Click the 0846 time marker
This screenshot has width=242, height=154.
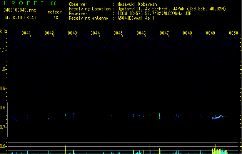click(x=141, y=33)
